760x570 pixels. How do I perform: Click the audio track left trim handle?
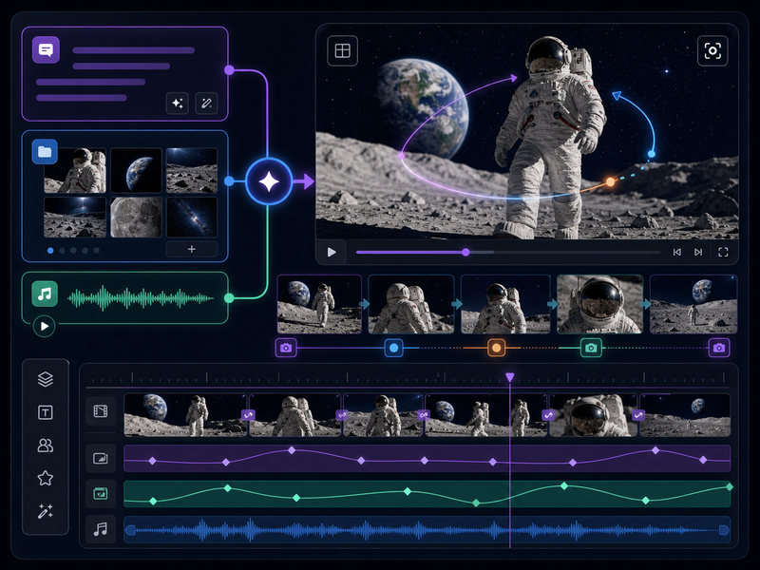click(130, 530)
